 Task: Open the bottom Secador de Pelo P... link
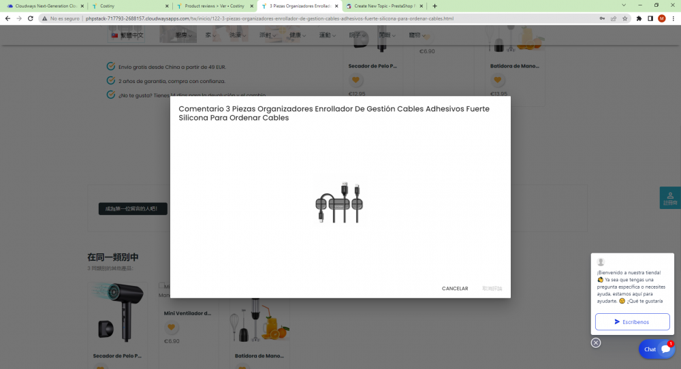pos(117,356)
